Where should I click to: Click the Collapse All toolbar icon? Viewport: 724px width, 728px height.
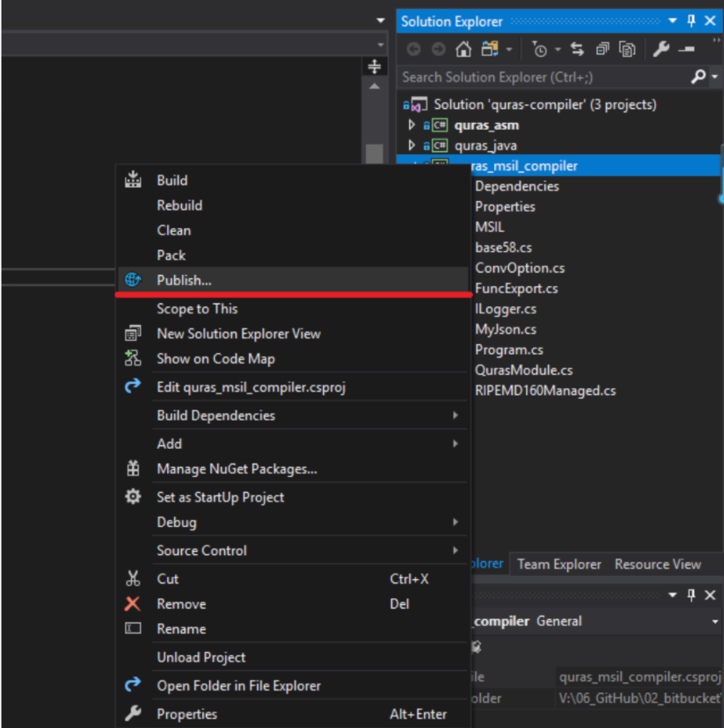tap(602, 49)
